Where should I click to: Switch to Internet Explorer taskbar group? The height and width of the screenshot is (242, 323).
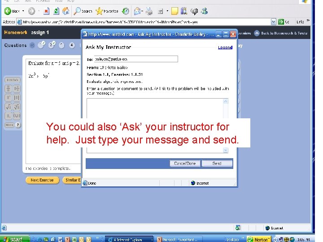click(x=129, y=239)
